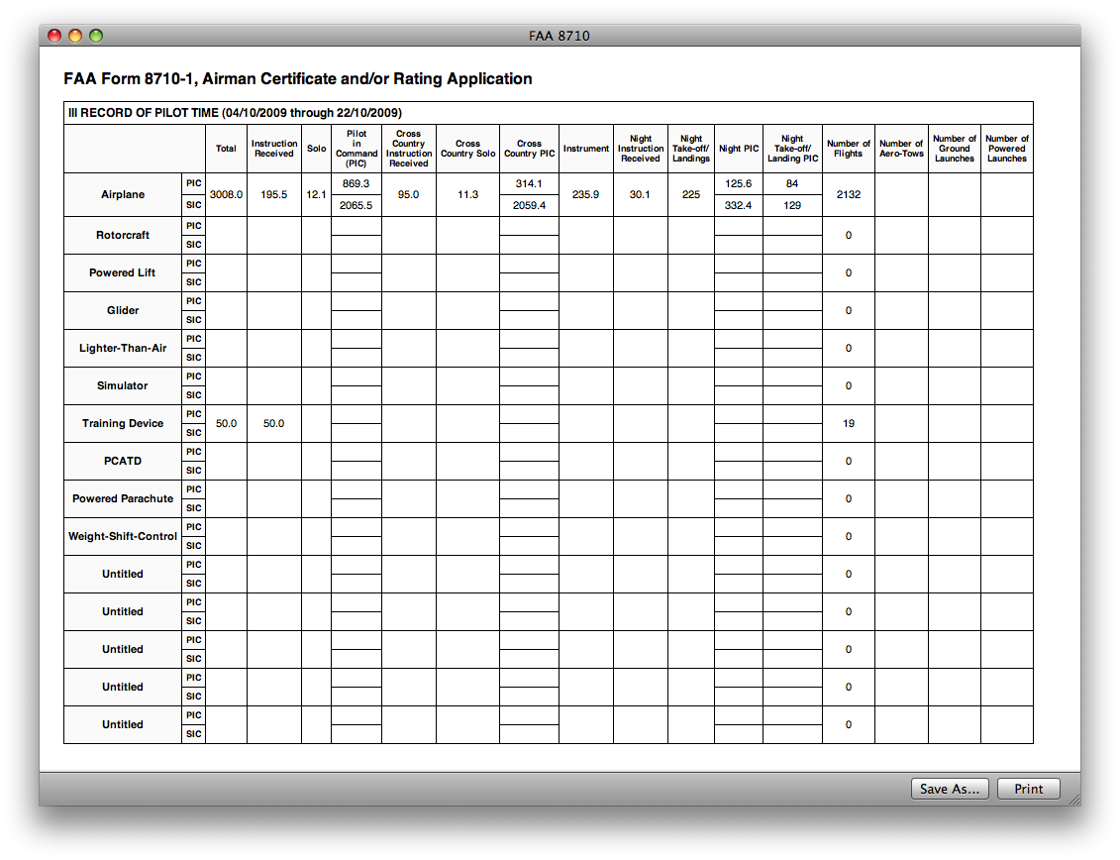
Task: Click Training Device total 50.0
Action: (227, 423)
